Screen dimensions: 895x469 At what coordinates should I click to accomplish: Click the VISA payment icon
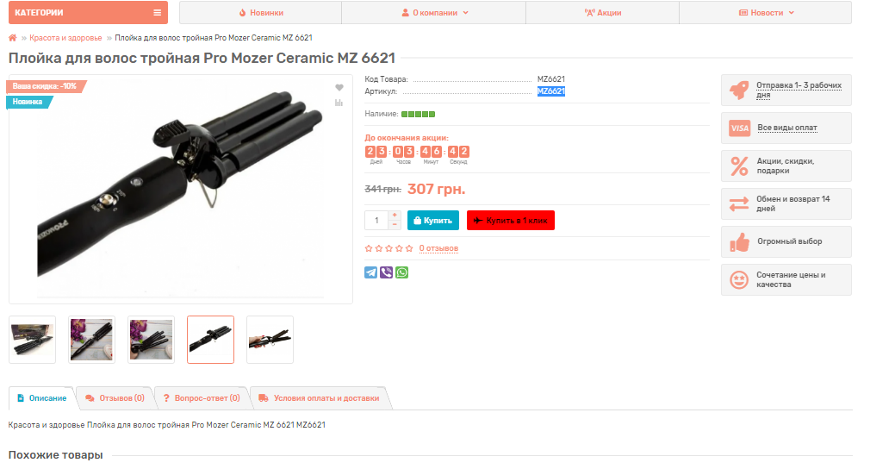(x=740, y=128)
